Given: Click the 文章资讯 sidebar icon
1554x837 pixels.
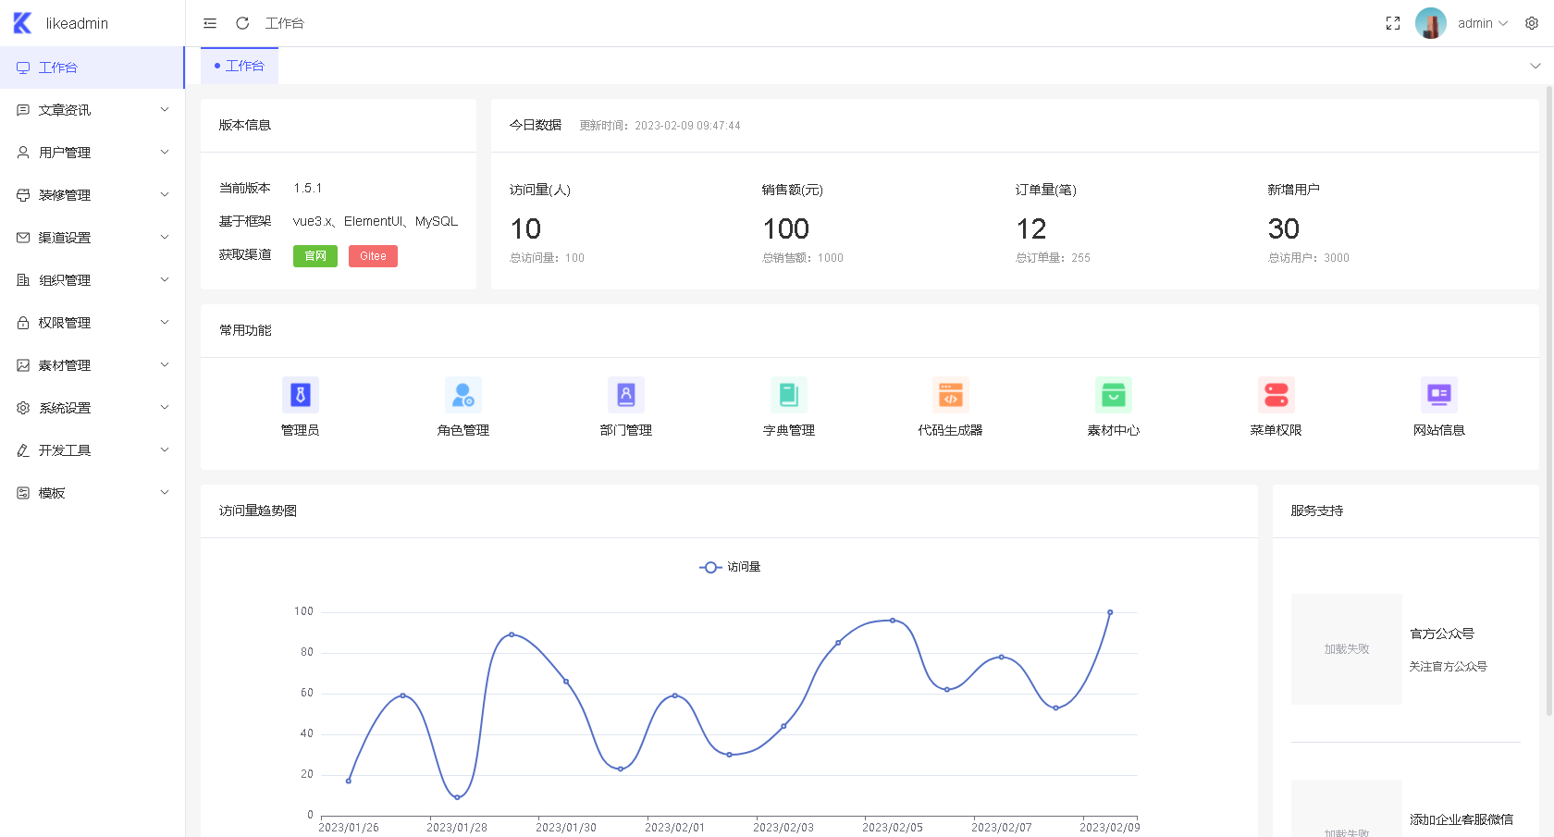Looking at the screenshot, I should pyautogui.click(x=23, y=110).
